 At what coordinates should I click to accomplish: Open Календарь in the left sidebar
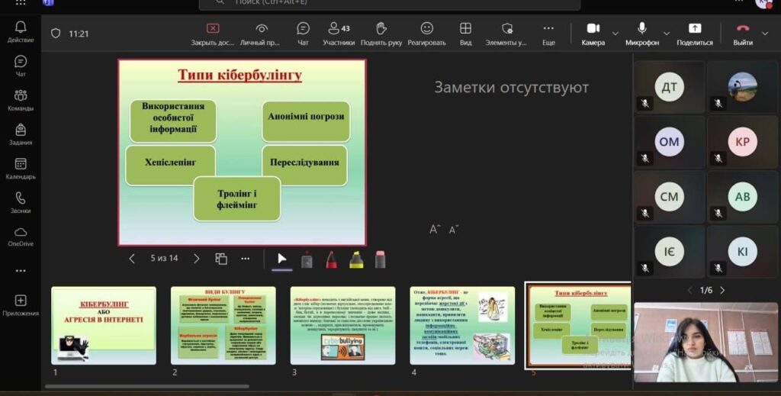pyautogui.click(x=21, y=169)
